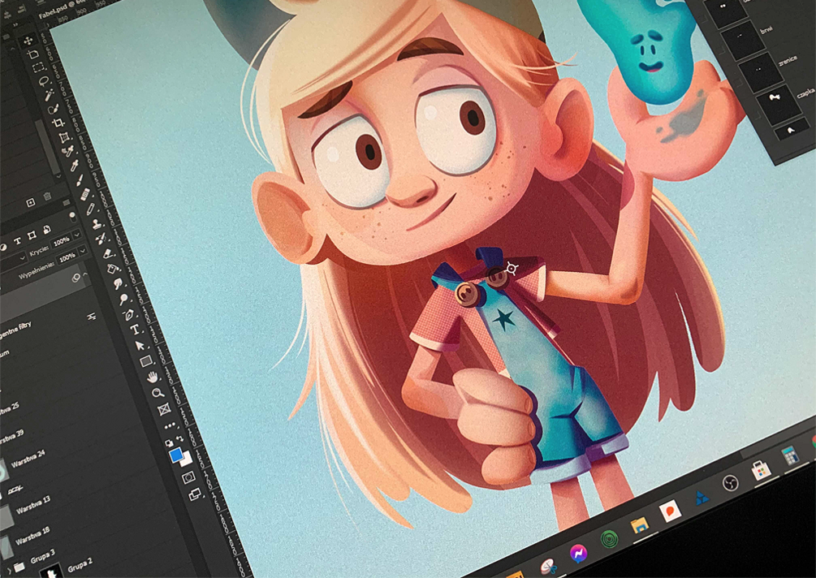Open Messenger from the taskbar
Viewport: 816px width, 578px height.
[577, 554]
